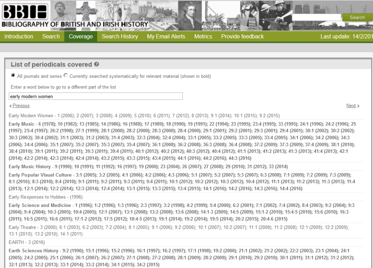Image resolution: width=373 pixels, height=268 pixels.
Task: Open the Search History page
Action: (x=119, y=36)
